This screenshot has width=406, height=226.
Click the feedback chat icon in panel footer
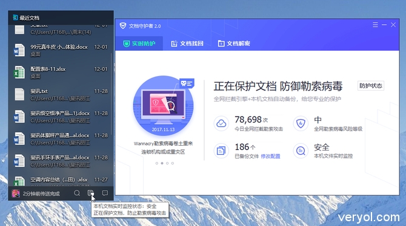[105, 193]
